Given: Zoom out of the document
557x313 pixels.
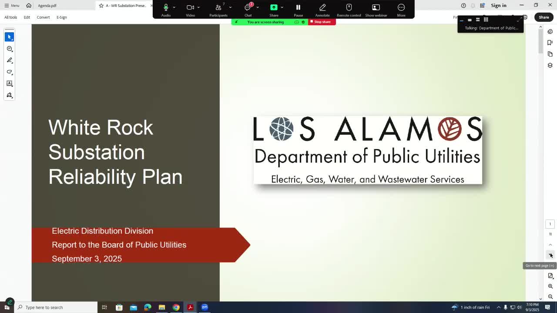Looking at the screenshot, I should click(x=550, y=296).
